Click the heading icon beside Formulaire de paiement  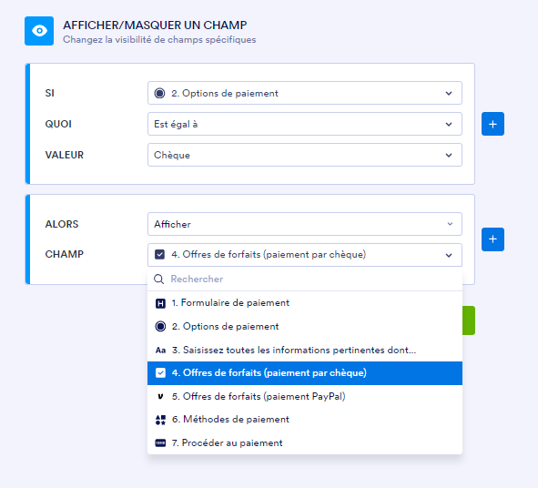click(x=160, y=303)
